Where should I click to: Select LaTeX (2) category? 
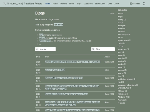[x=121, y=43]
